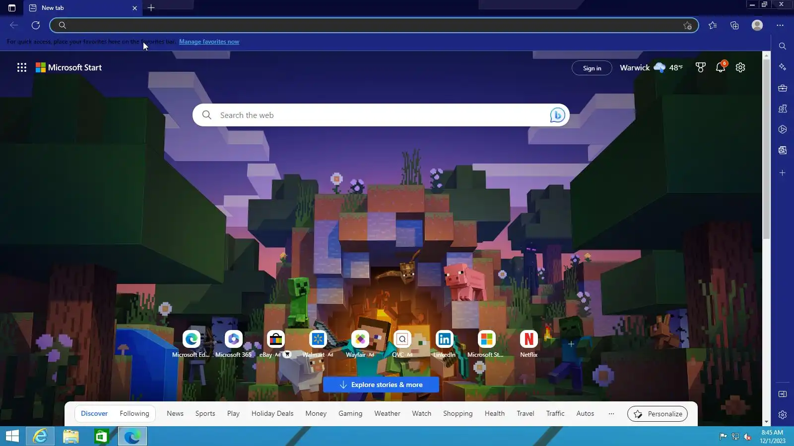This screenshot has width=794, height=446.
Task: Add a site to the sidebar
Action: pyautogui.click(x=783, y=173)
